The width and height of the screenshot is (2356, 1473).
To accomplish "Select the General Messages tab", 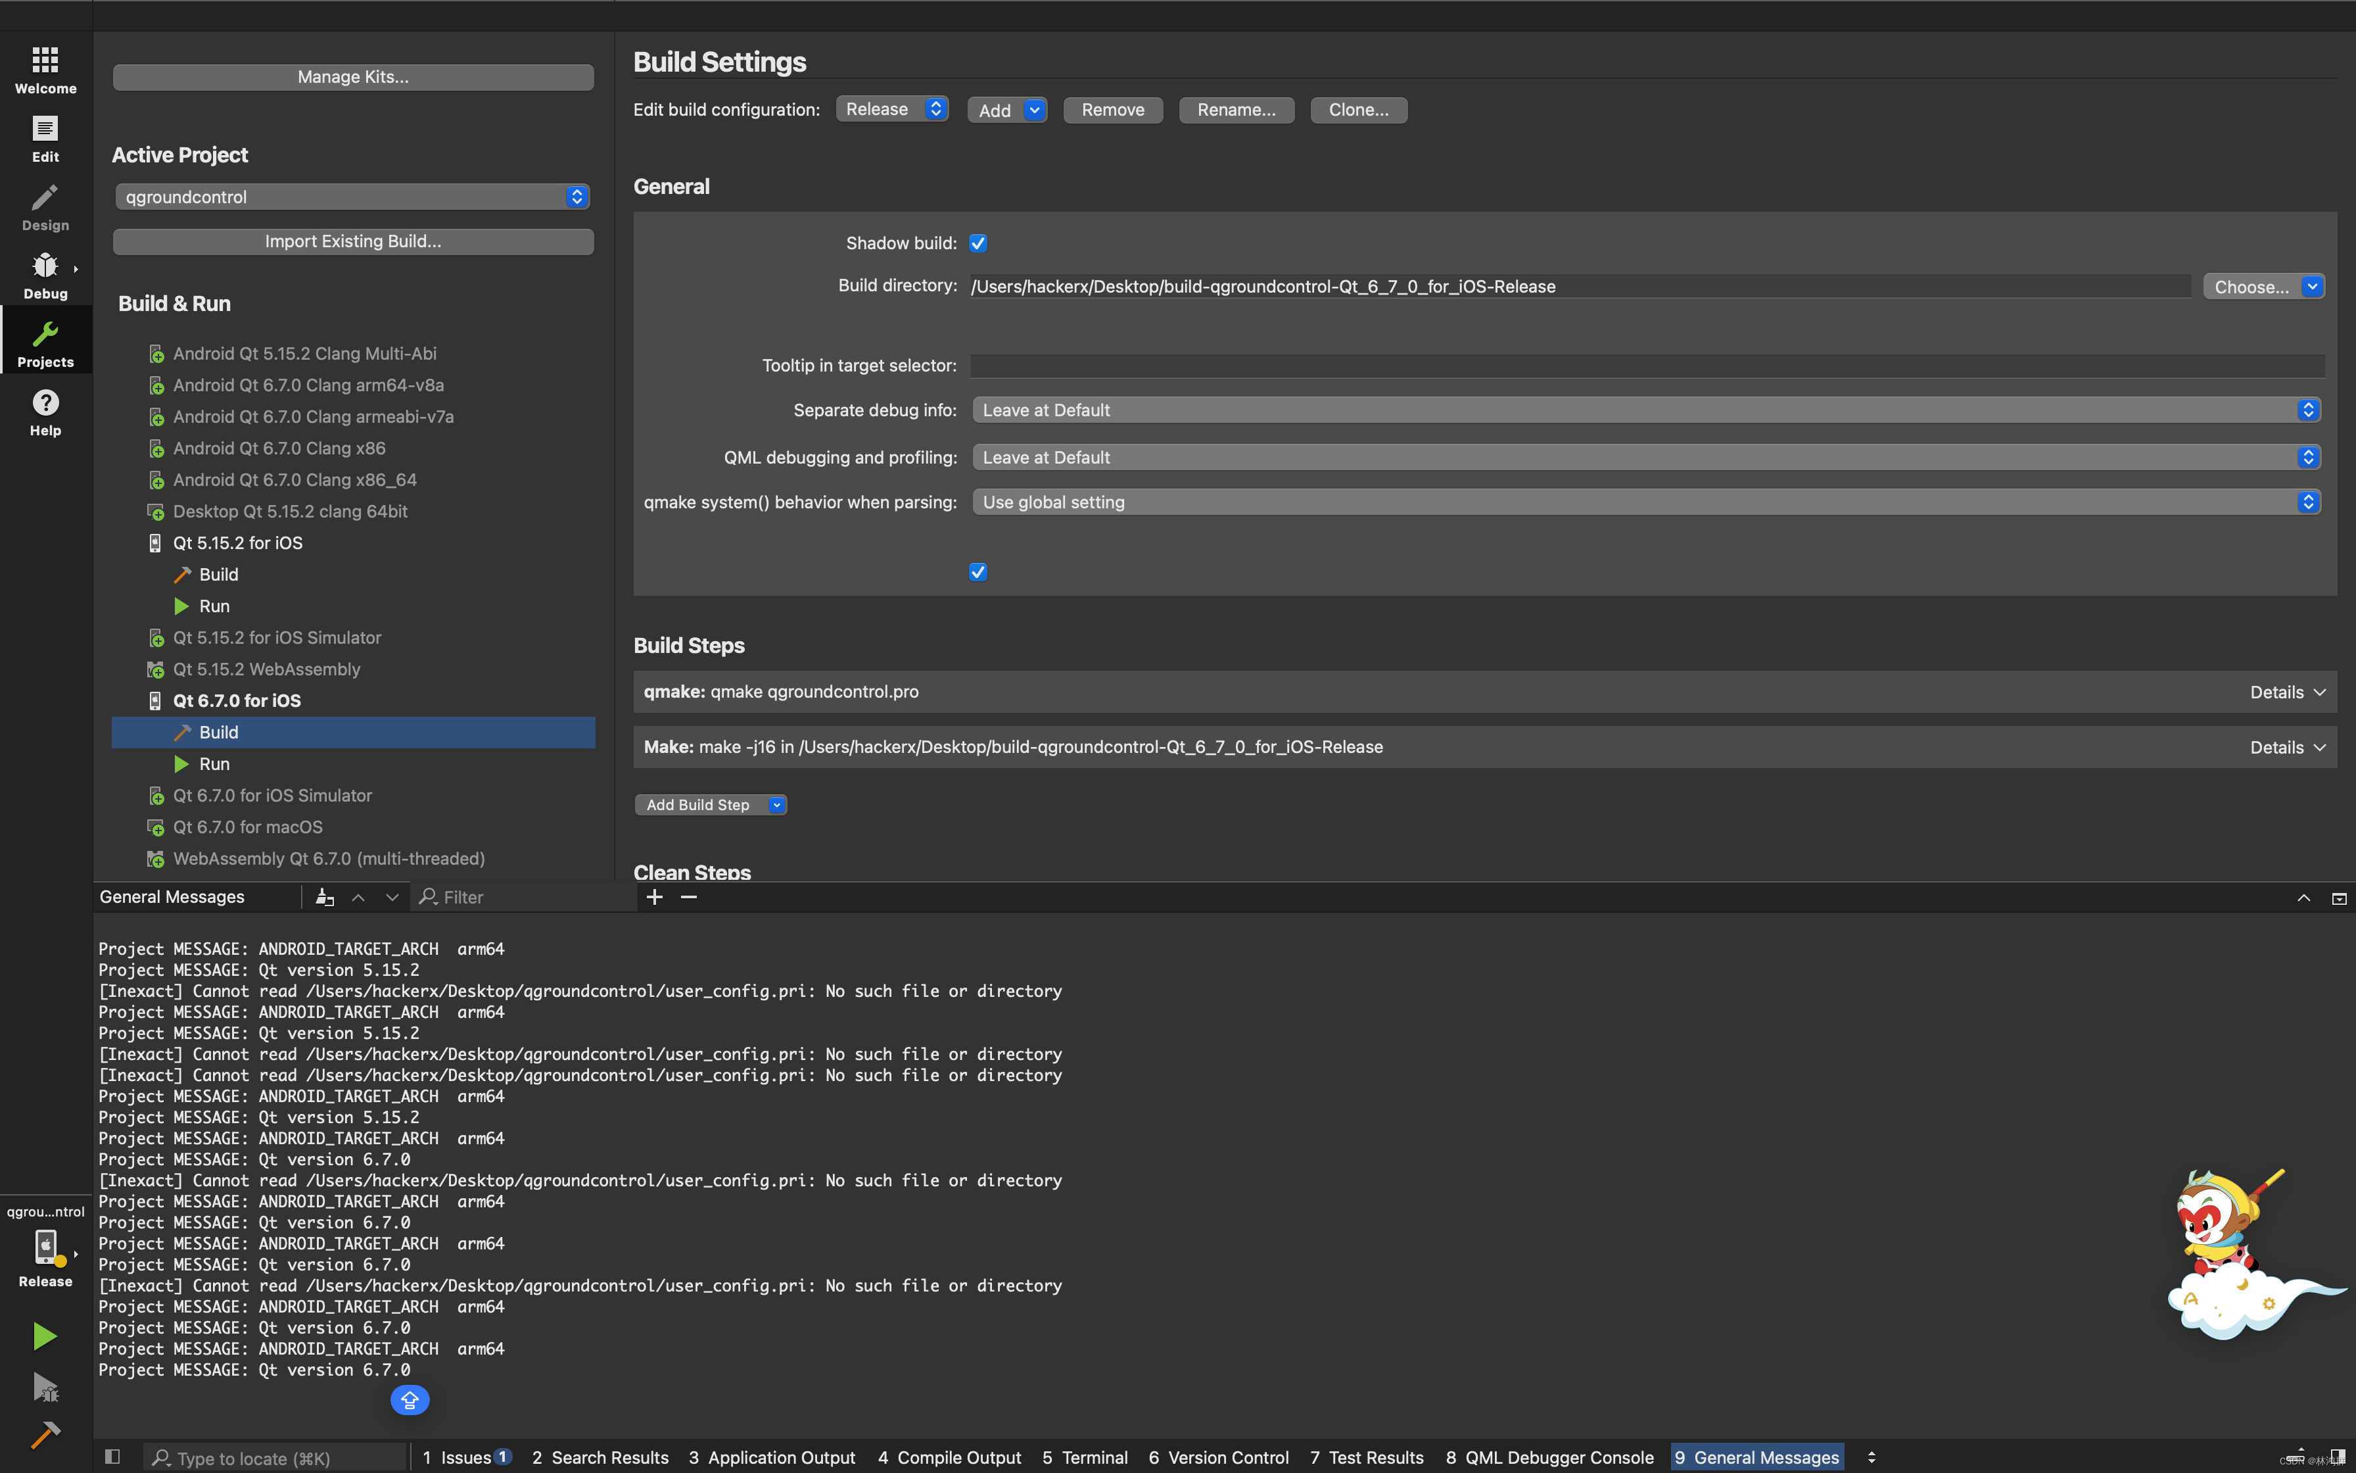I will click(x=1756, y=1457).
